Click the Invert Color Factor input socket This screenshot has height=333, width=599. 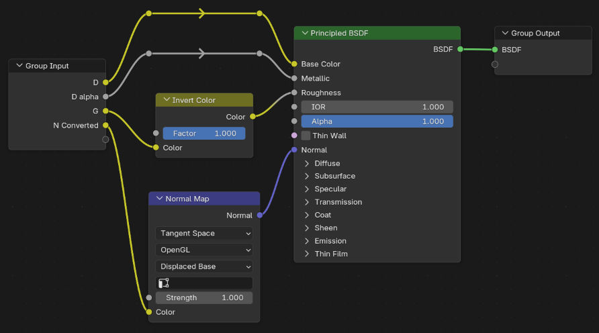156,134
